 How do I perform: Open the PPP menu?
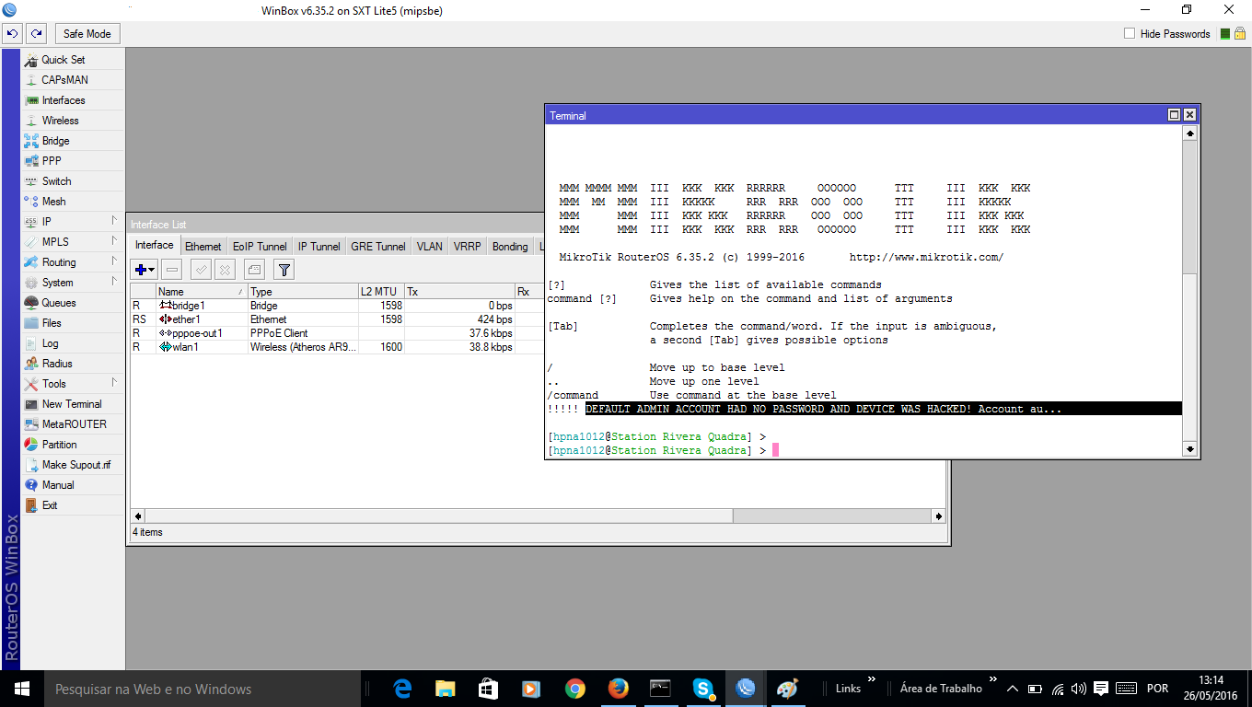[73, 161]
